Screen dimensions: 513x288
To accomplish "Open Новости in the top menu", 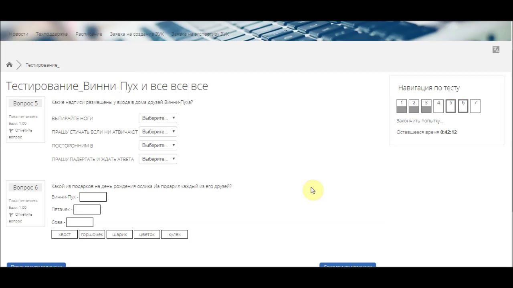I will pos(19,34).
